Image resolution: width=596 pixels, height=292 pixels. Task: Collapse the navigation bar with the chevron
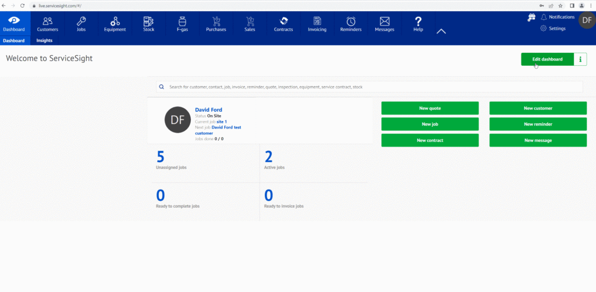pyautogui.click(x=441, y=31)
